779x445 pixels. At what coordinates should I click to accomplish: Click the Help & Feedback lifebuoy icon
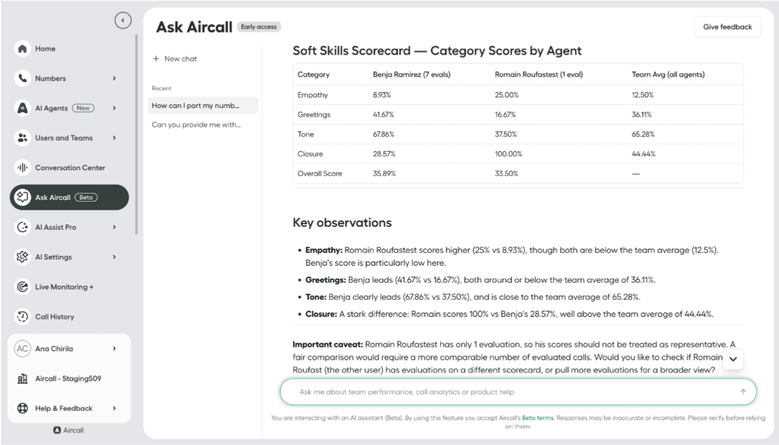pyautogui.click(x=23, y=408)
